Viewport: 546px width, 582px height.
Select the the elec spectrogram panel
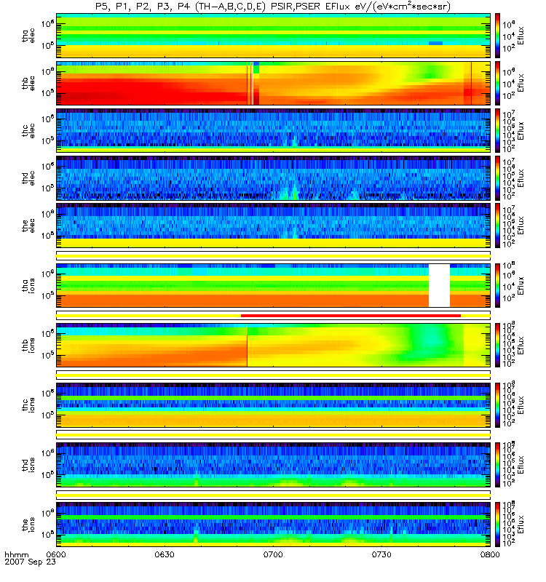coord(273,225)
